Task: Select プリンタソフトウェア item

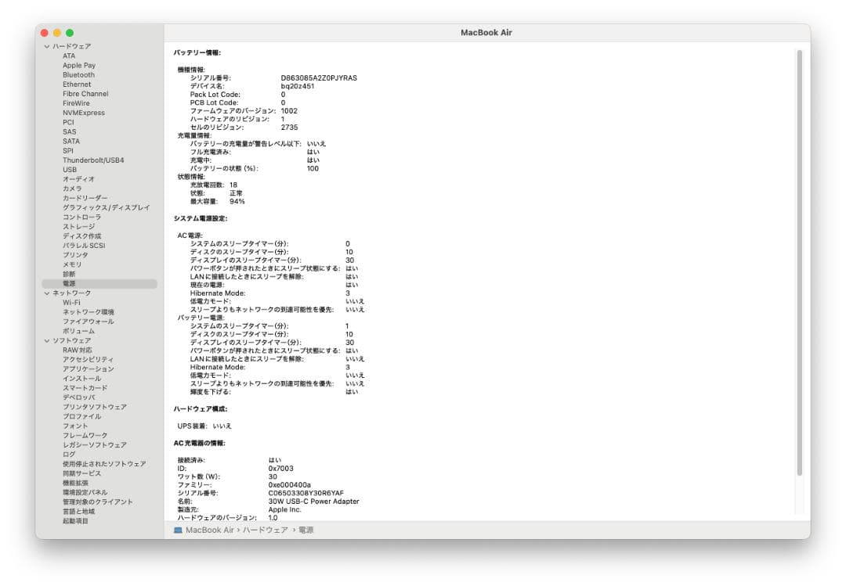Action: (x=95, y=407)
